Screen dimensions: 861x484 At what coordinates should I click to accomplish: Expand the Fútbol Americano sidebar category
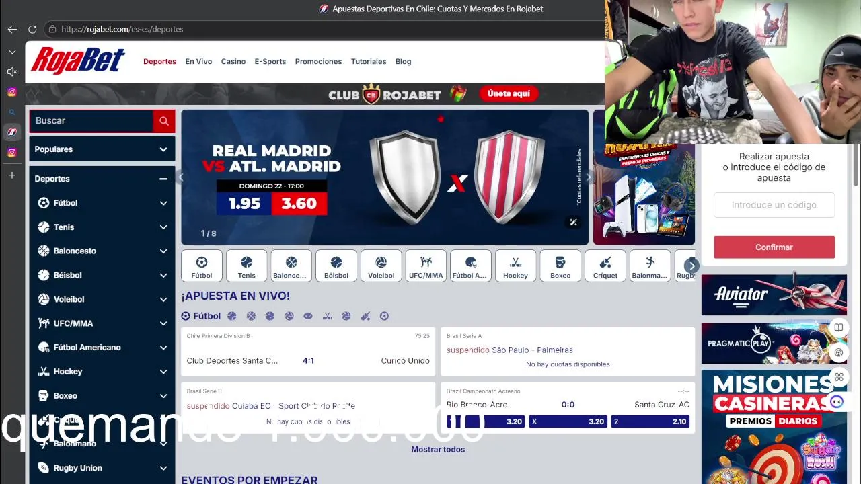point(163,348)
